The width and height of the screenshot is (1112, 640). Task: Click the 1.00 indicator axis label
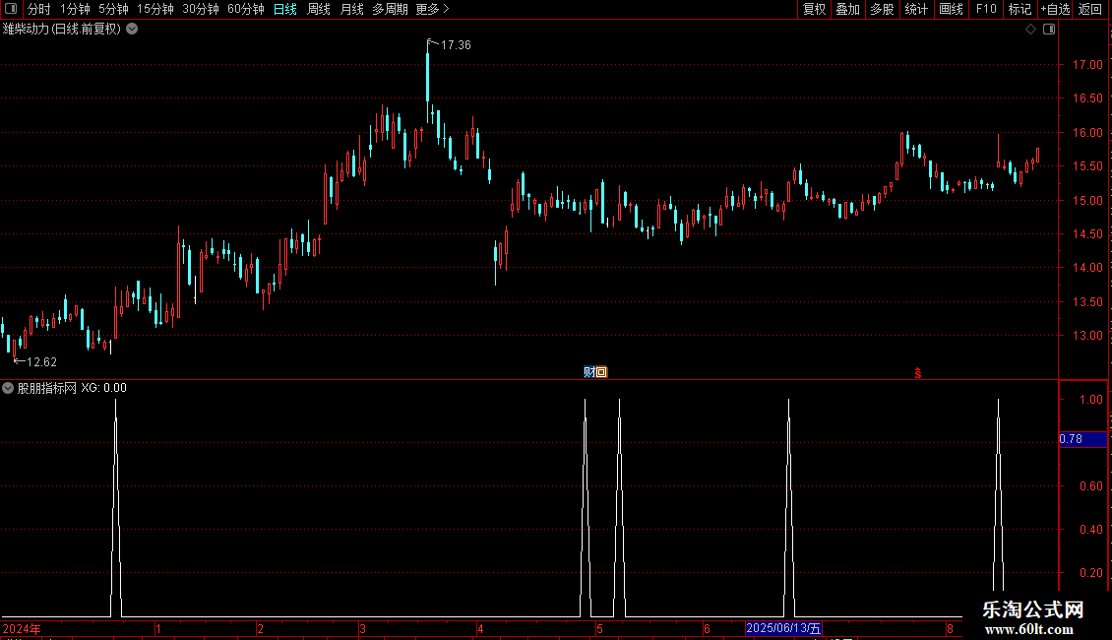(1090, 400)
